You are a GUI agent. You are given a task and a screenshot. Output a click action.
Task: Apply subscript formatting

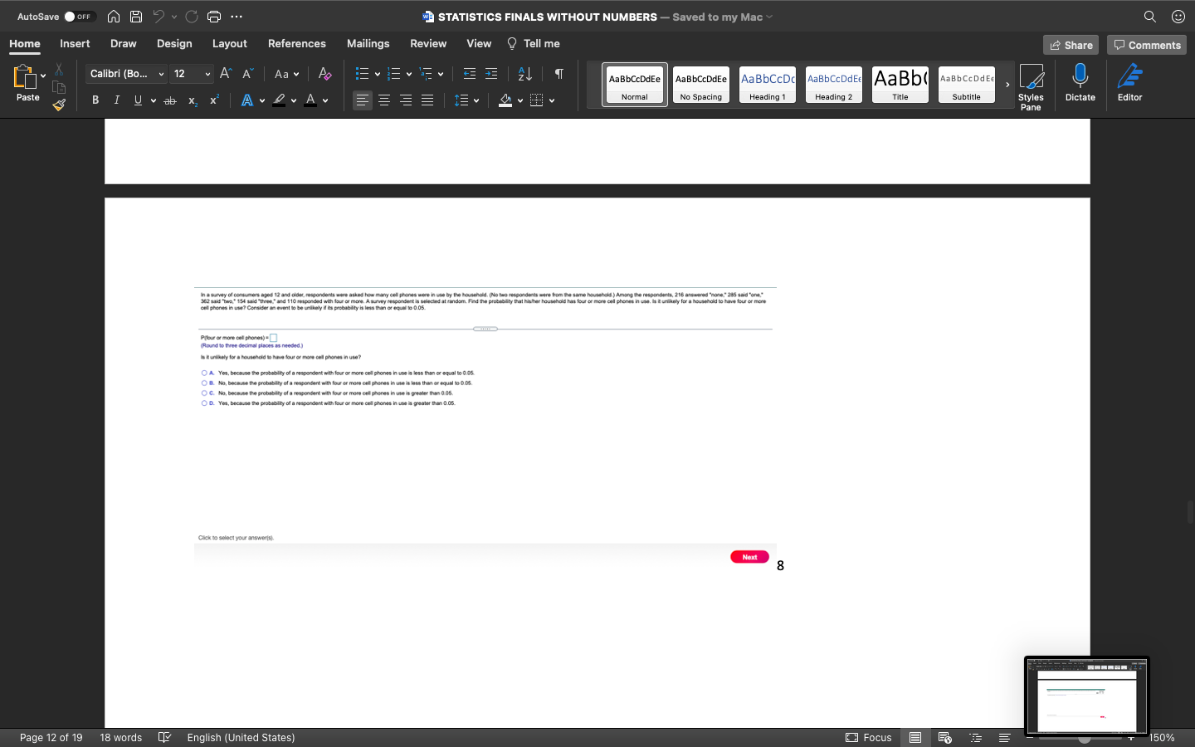192,100
